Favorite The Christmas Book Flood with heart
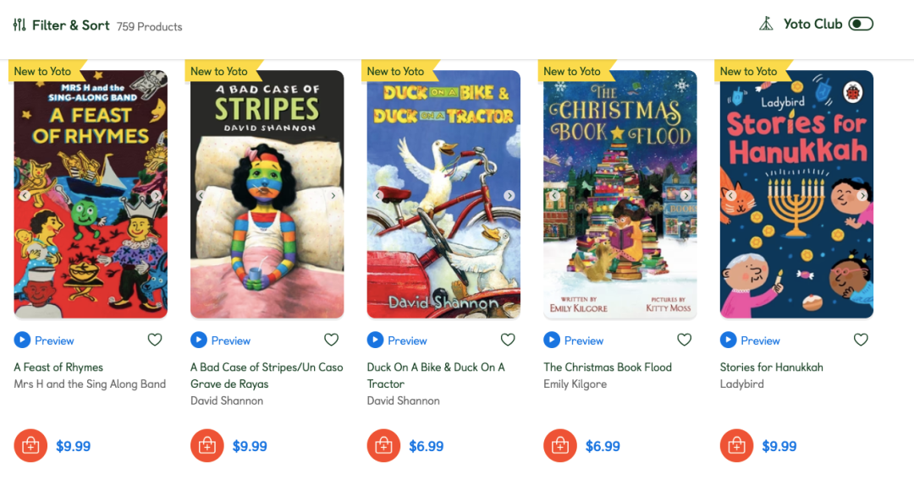Viewport: 914px width, 479px height. click(685, 340)
